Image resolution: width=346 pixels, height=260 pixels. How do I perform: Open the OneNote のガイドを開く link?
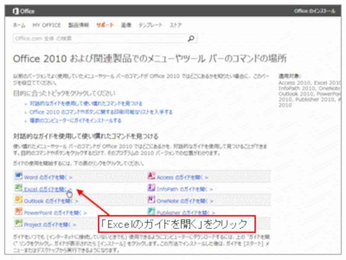[x=185, y=201]
